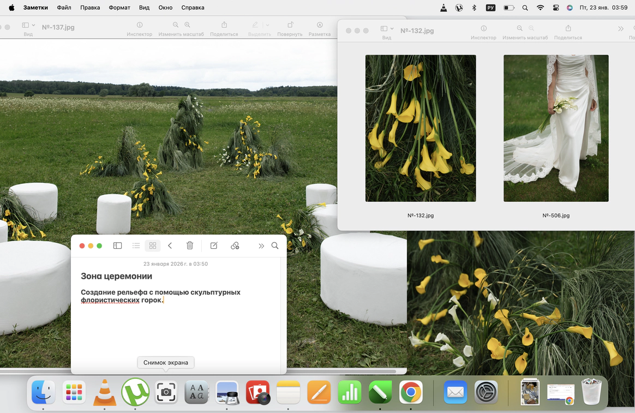Click the add link icon in Notes
Viewport: 635px width, 413px height.
coord(235,246)
